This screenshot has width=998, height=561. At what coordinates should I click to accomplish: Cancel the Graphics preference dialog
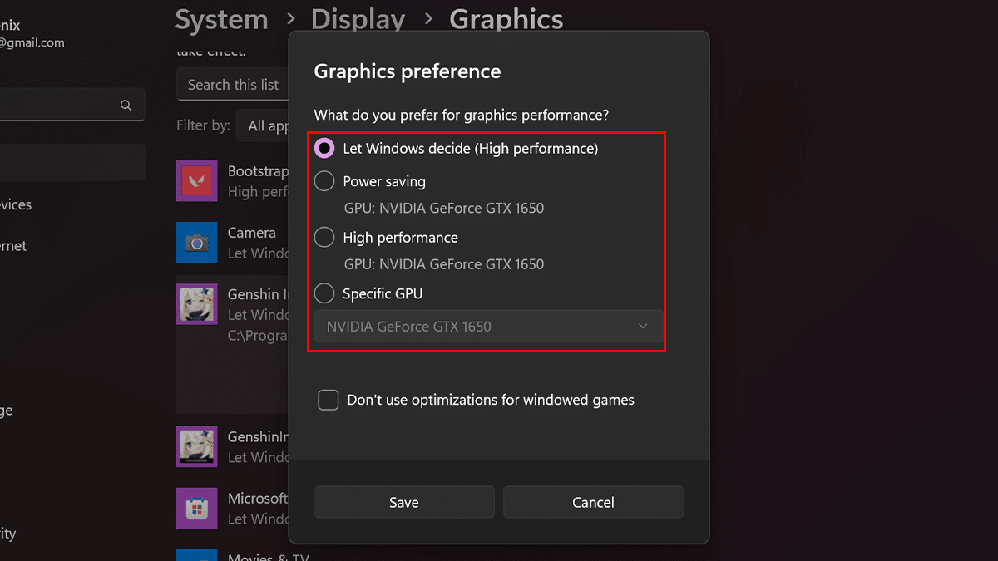coord(593,502)
